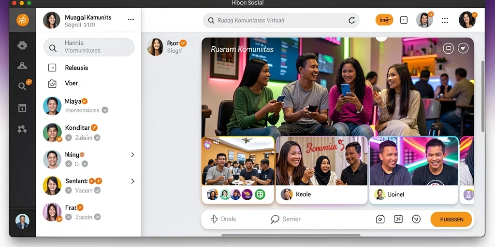The image size is (495, 247).
Task: Open the Miing conversation
Action: [89, 159]
